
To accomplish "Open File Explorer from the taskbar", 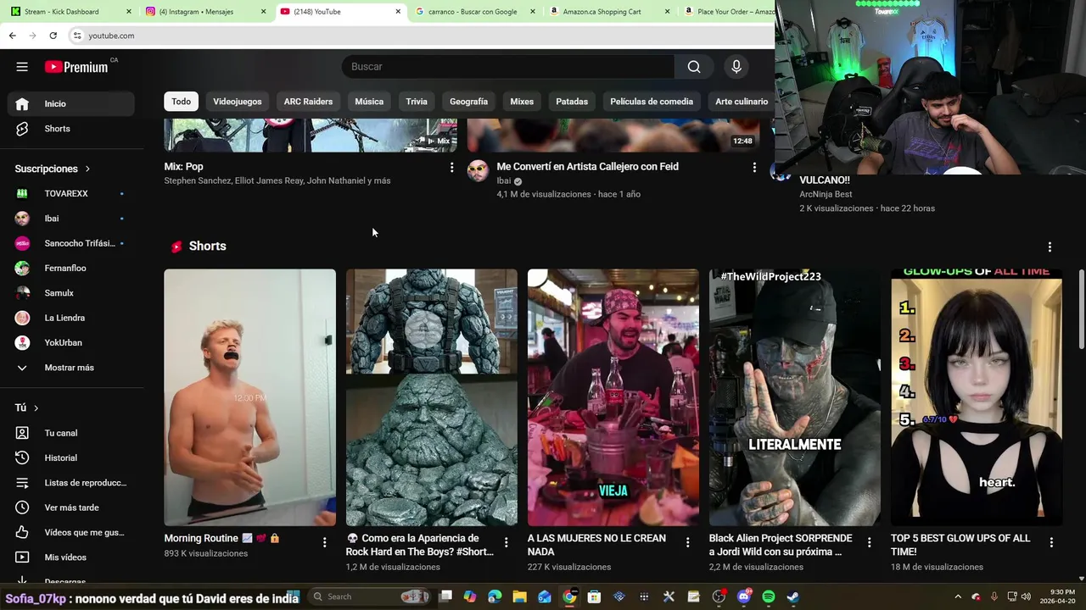I will pyautogui.click(x=519, y=596).
